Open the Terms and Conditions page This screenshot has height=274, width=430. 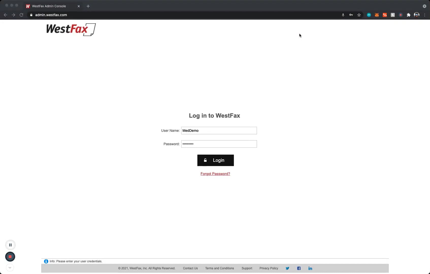tap(219, 268)
